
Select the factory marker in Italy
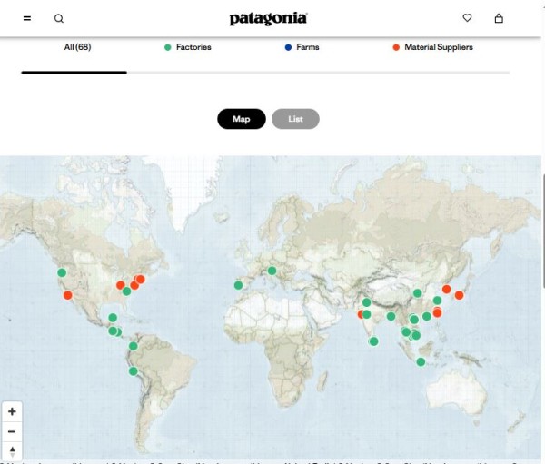pyautogui.click(x=272, y=271)
